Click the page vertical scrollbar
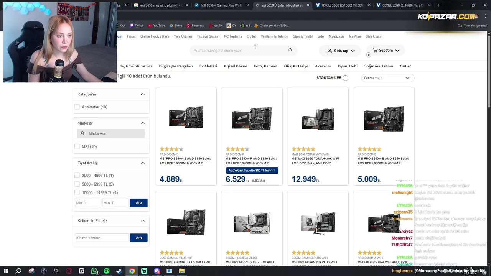491x276 pixels. click(x=489, y=71)
